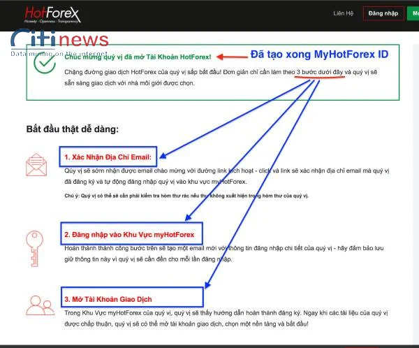
Task: Click the green button after Đăng nhập
Action: click(413, 13)
